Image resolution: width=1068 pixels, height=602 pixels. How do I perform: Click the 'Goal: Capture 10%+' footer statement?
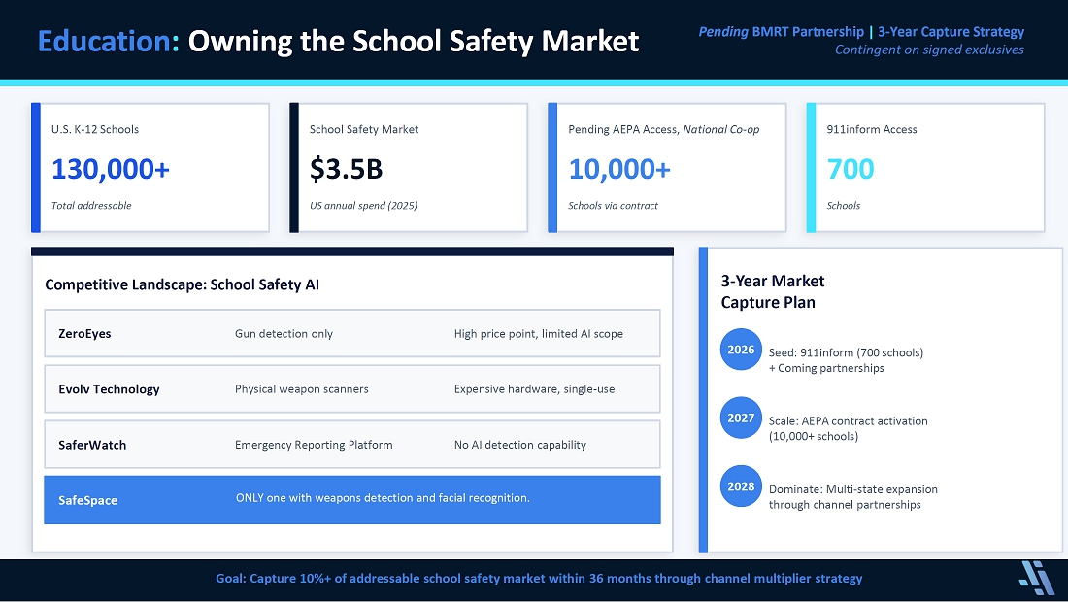(539, 578)
